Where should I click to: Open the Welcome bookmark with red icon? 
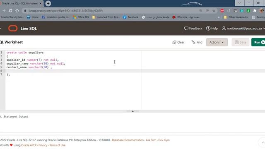[186, 17]
